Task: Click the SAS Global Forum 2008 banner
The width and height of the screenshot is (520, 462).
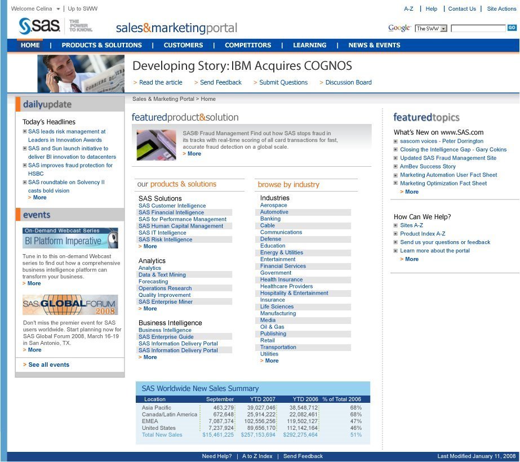Action: [70, 305]
